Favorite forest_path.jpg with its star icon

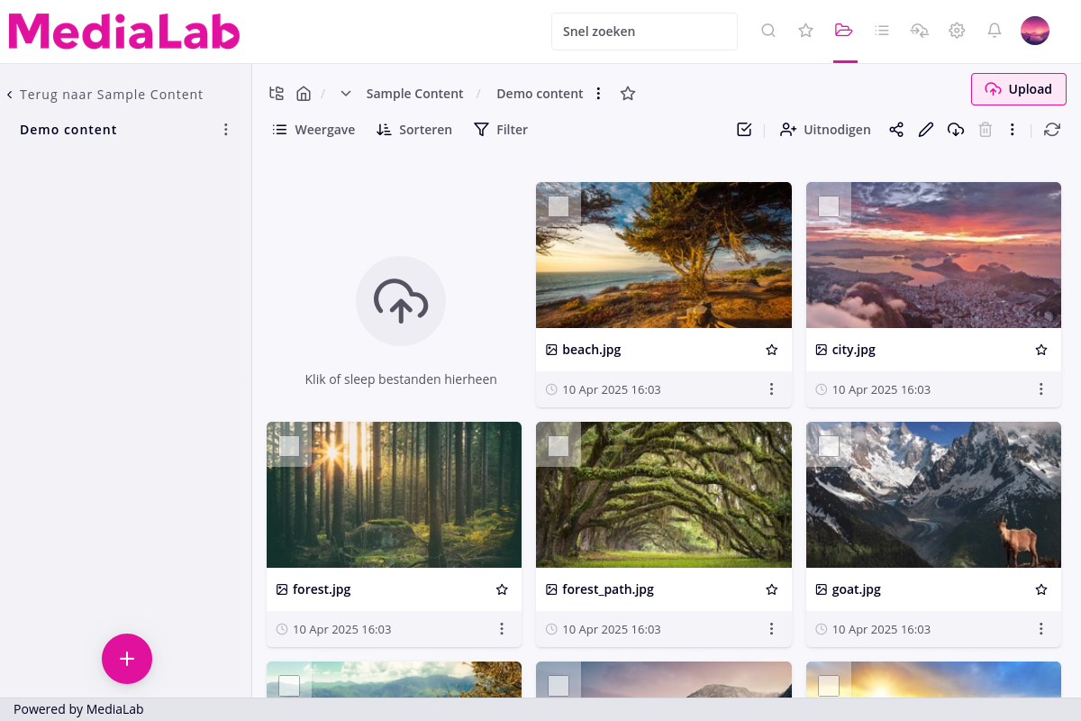point(771,589)
